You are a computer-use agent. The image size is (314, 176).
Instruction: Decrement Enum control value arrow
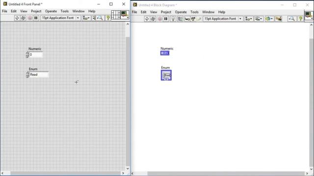[x=27, y=76]
